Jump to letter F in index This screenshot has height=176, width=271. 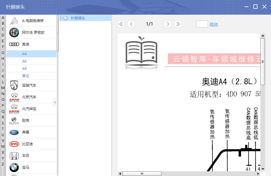(x=3, y=47)
